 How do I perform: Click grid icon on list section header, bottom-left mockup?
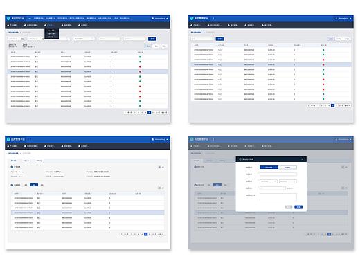click(x=159, y=188)
